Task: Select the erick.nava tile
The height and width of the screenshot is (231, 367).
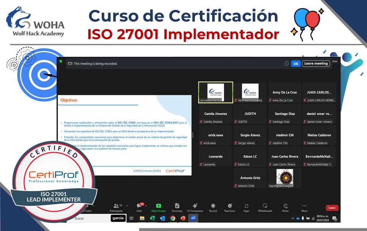Action: click(x=216, y=136)
